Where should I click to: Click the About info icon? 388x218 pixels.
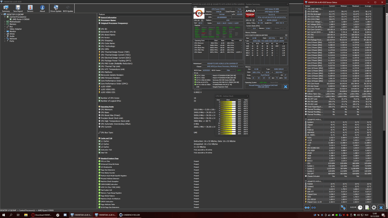point(42,8)
